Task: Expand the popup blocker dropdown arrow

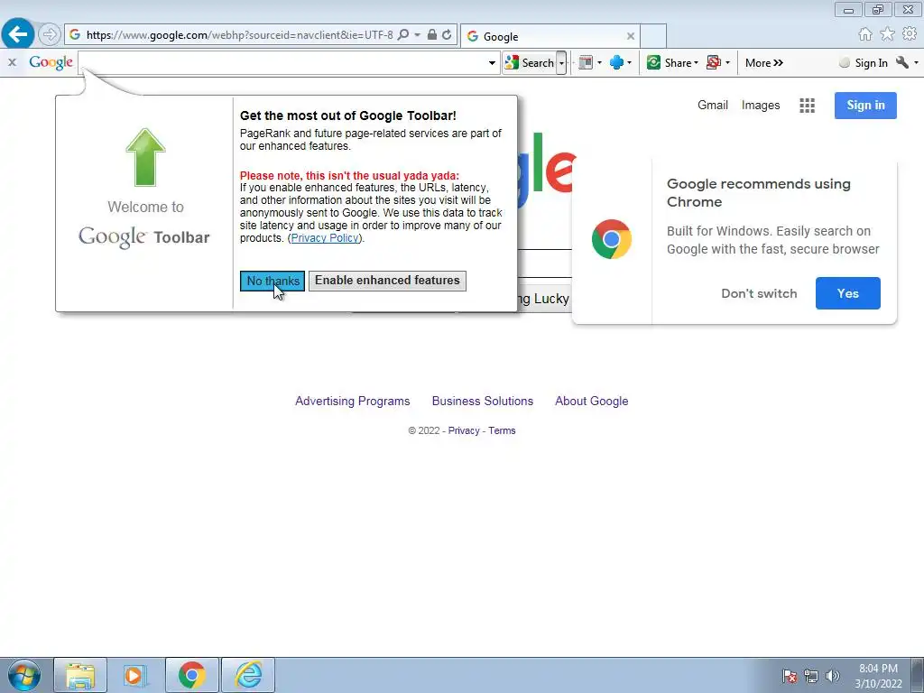Action: point(728,62)
